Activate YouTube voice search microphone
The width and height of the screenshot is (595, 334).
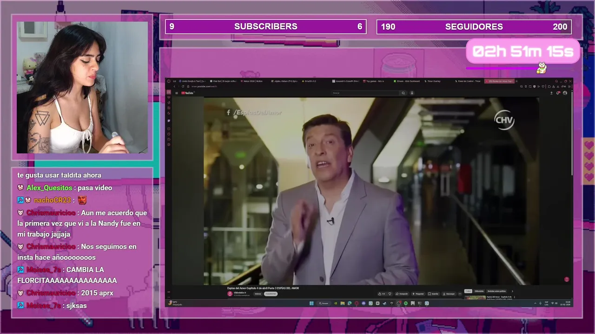coord(412,93)
